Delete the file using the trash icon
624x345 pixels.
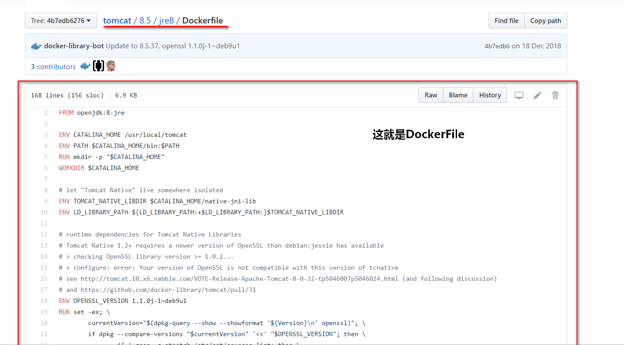(x=555, y=95)
